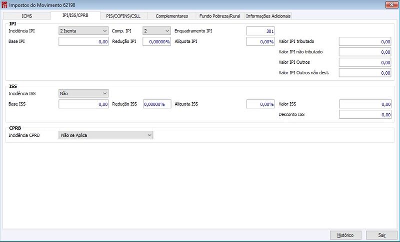The height and width of the screenshot is (242, 400).
Task: Click the Histórico button
Action: click(345, 235)
